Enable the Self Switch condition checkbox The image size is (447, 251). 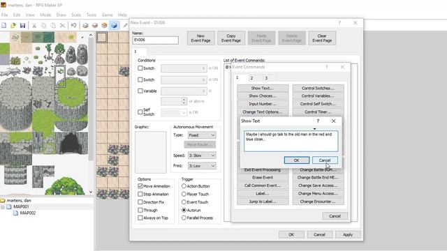[x=140, y=112]
